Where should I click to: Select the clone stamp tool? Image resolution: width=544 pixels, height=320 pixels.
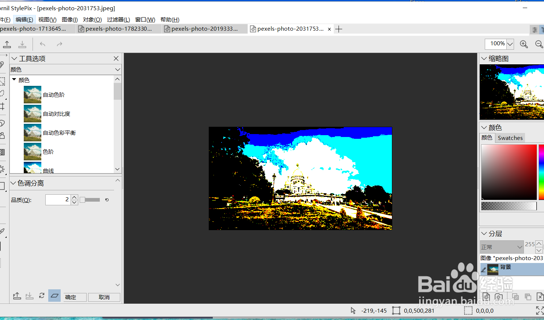[2, 136]
